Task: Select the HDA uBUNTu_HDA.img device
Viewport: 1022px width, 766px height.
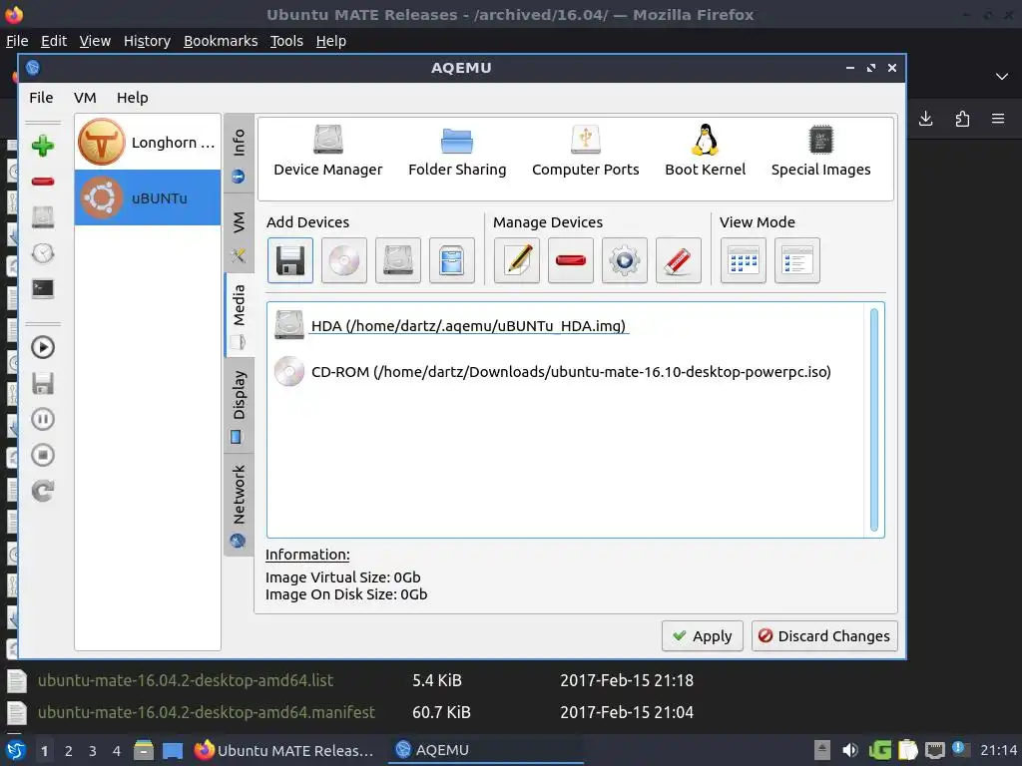Action: (451, 325)
